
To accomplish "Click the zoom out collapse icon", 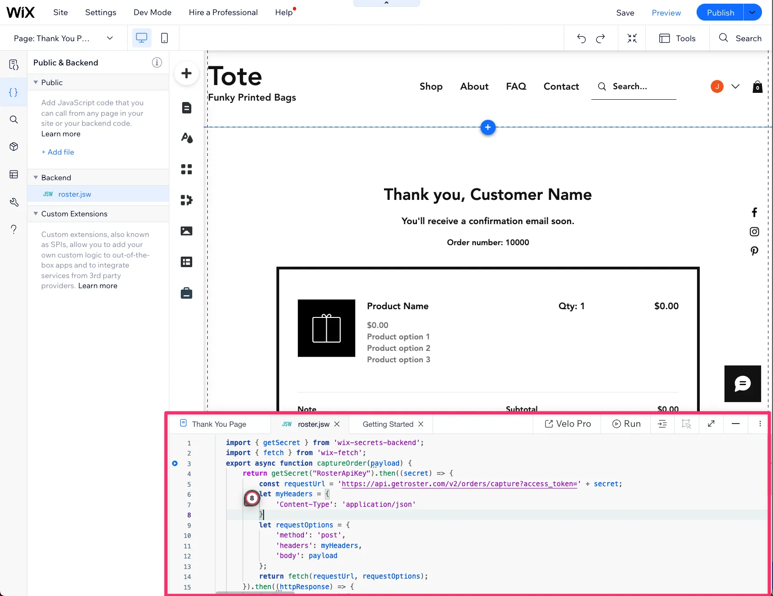I will (x=632, y=38).
